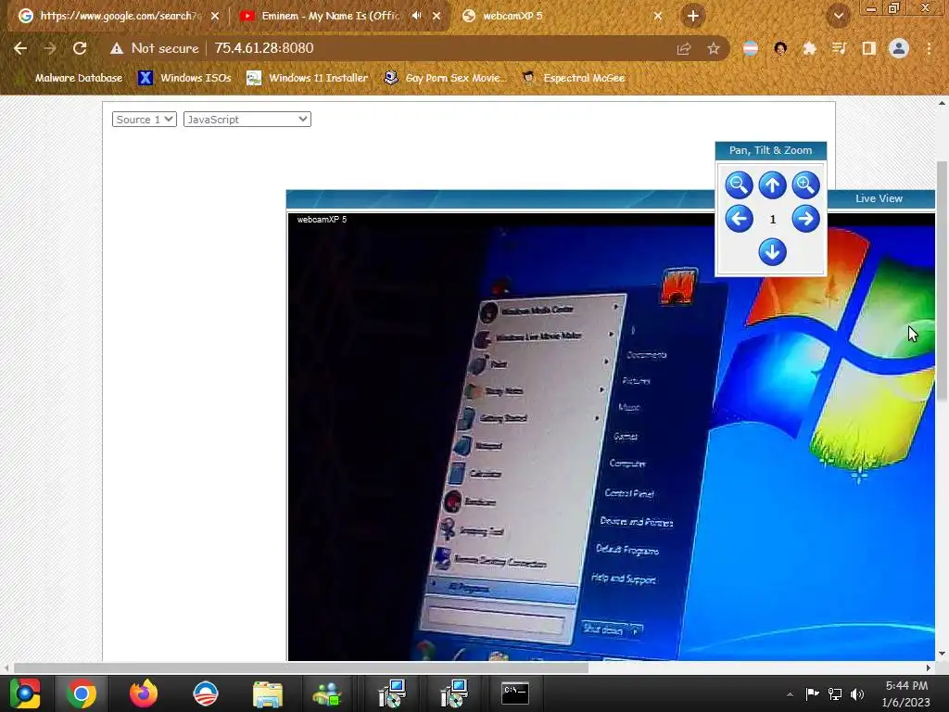The height and width of the screenshot is (712, 949).
Task: Open File Explorer from the taskbar
Action: coord(267,694)
